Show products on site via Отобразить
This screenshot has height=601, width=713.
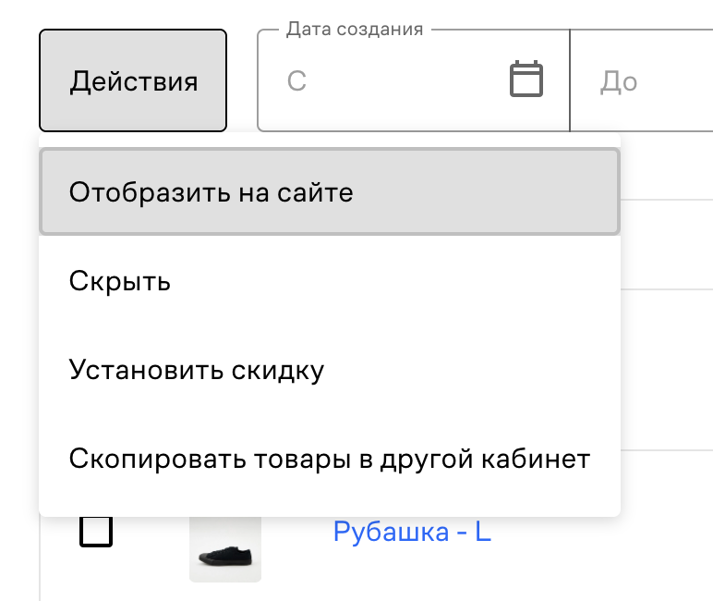click(x=329, y=192)
